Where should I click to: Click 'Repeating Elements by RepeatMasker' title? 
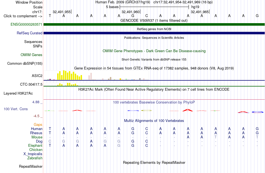(154, 162)
